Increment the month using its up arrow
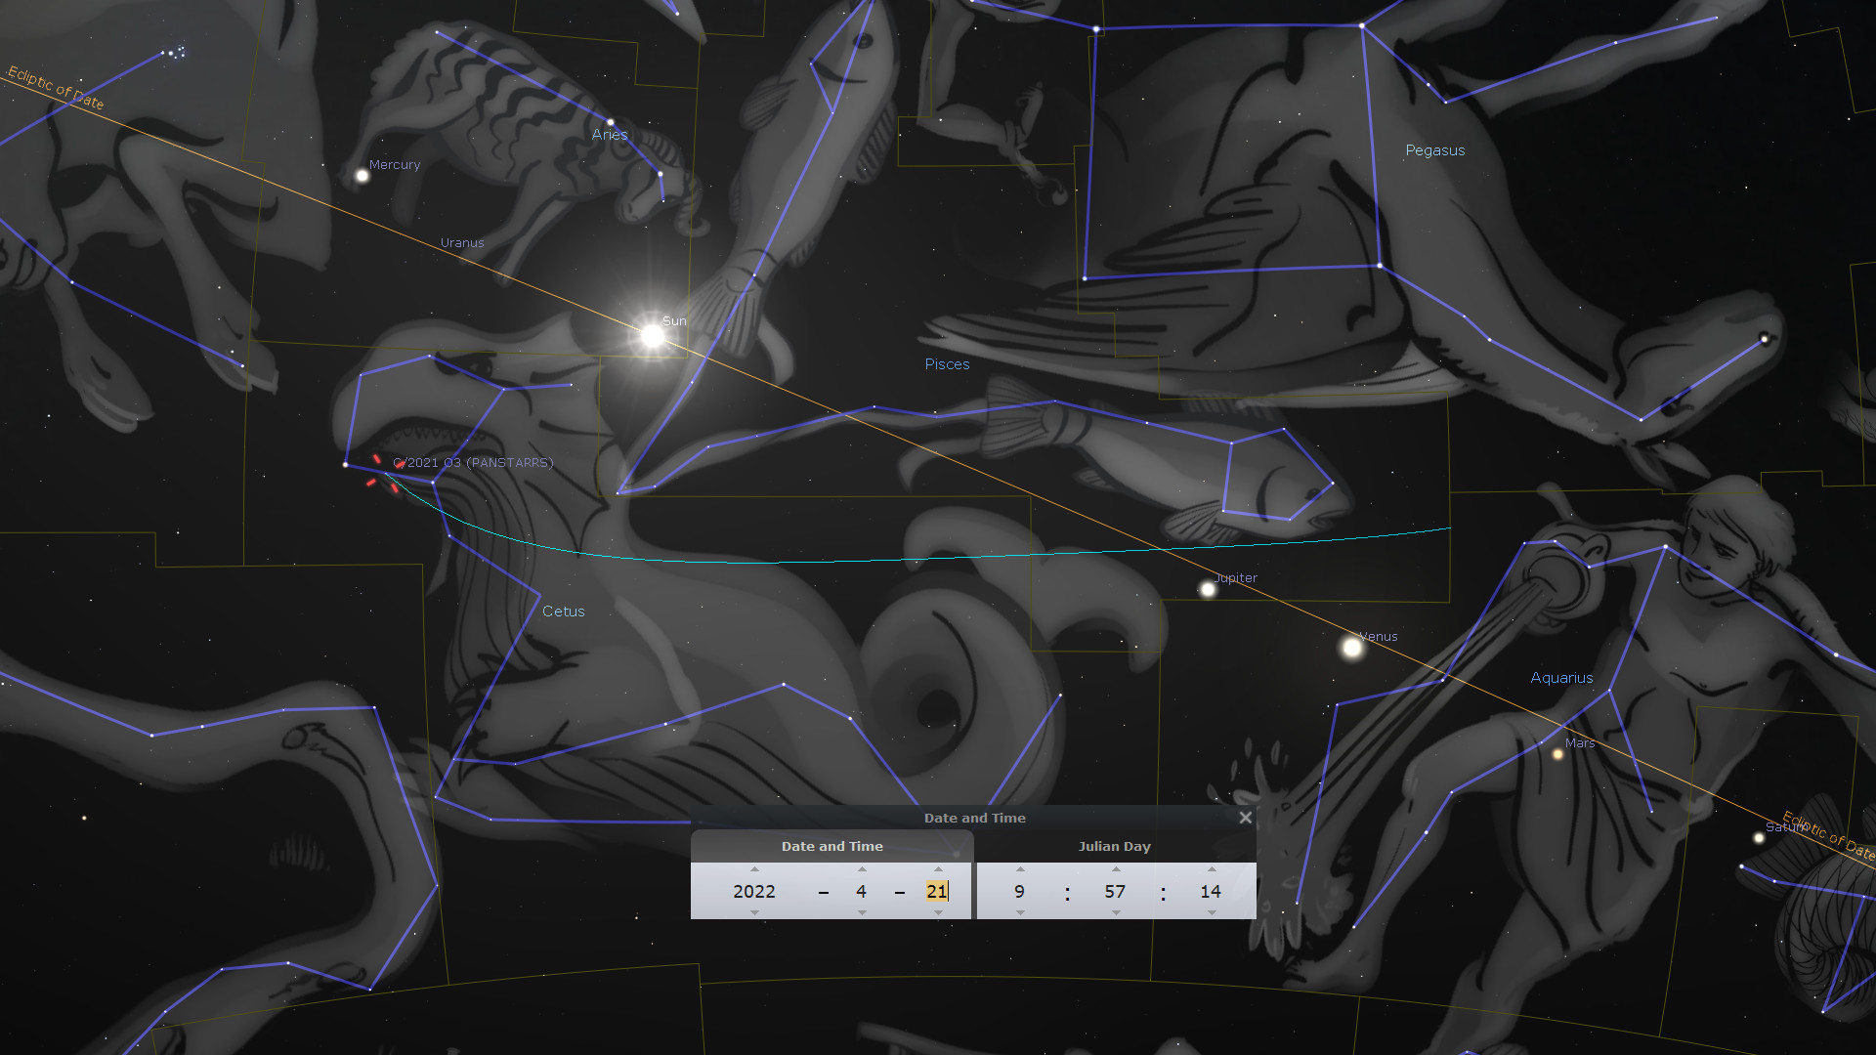Screen dimensions: 1876x1055 862,869
